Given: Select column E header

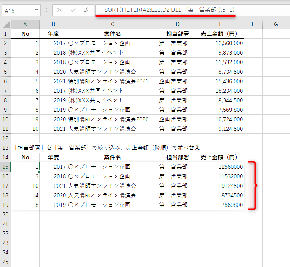Looking at the screenshot, I should pyautogui.click(x=220, y=24).
